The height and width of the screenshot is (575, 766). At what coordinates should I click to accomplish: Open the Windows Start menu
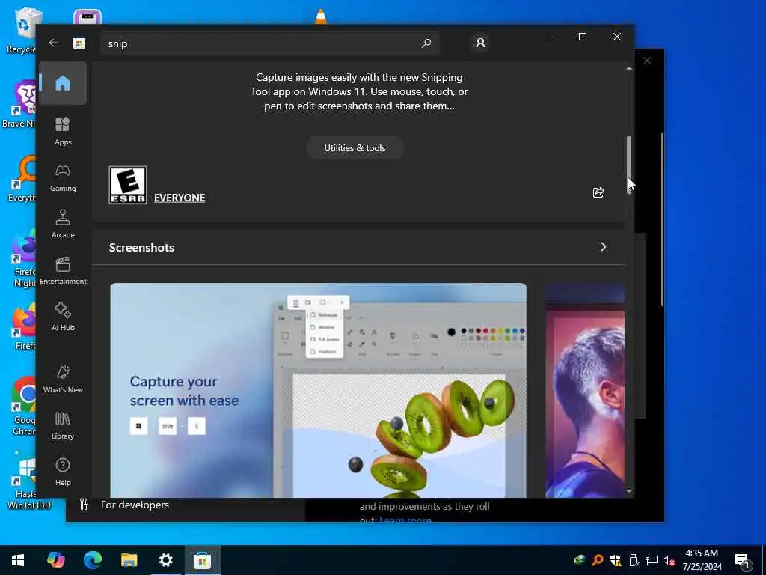[18, 560]
